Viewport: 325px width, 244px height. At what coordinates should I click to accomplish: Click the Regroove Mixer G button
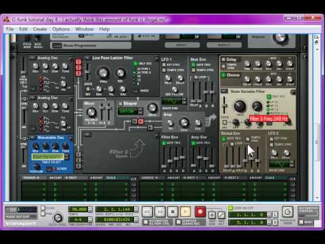coord(288,212)
